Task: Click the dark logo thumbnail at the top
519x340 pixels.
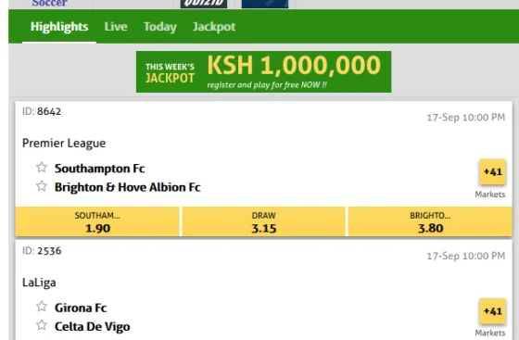Action: pyautogui.click(x=204, y=4)
